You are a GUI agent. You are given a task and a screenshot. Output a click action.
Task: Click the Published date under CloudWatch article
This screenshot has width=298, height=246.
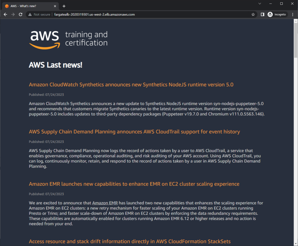[46, 95]
